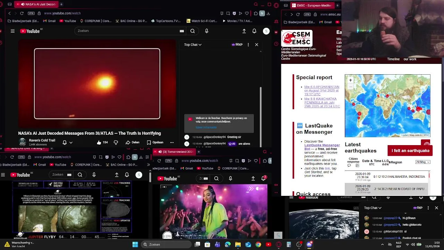Reload the NASA video browser page
The image size is (444, 250).
[22, 13]
